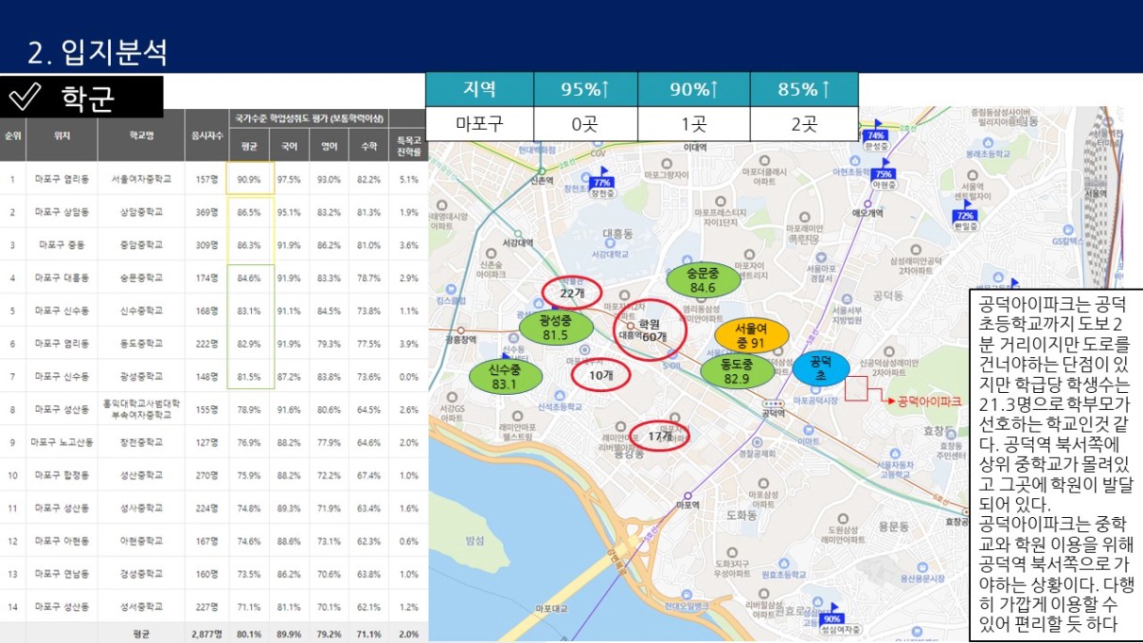The width and height of the screenshot is (1143, 643).
Task: Click the 공덕역 station marker on the map
Action: 775,402
